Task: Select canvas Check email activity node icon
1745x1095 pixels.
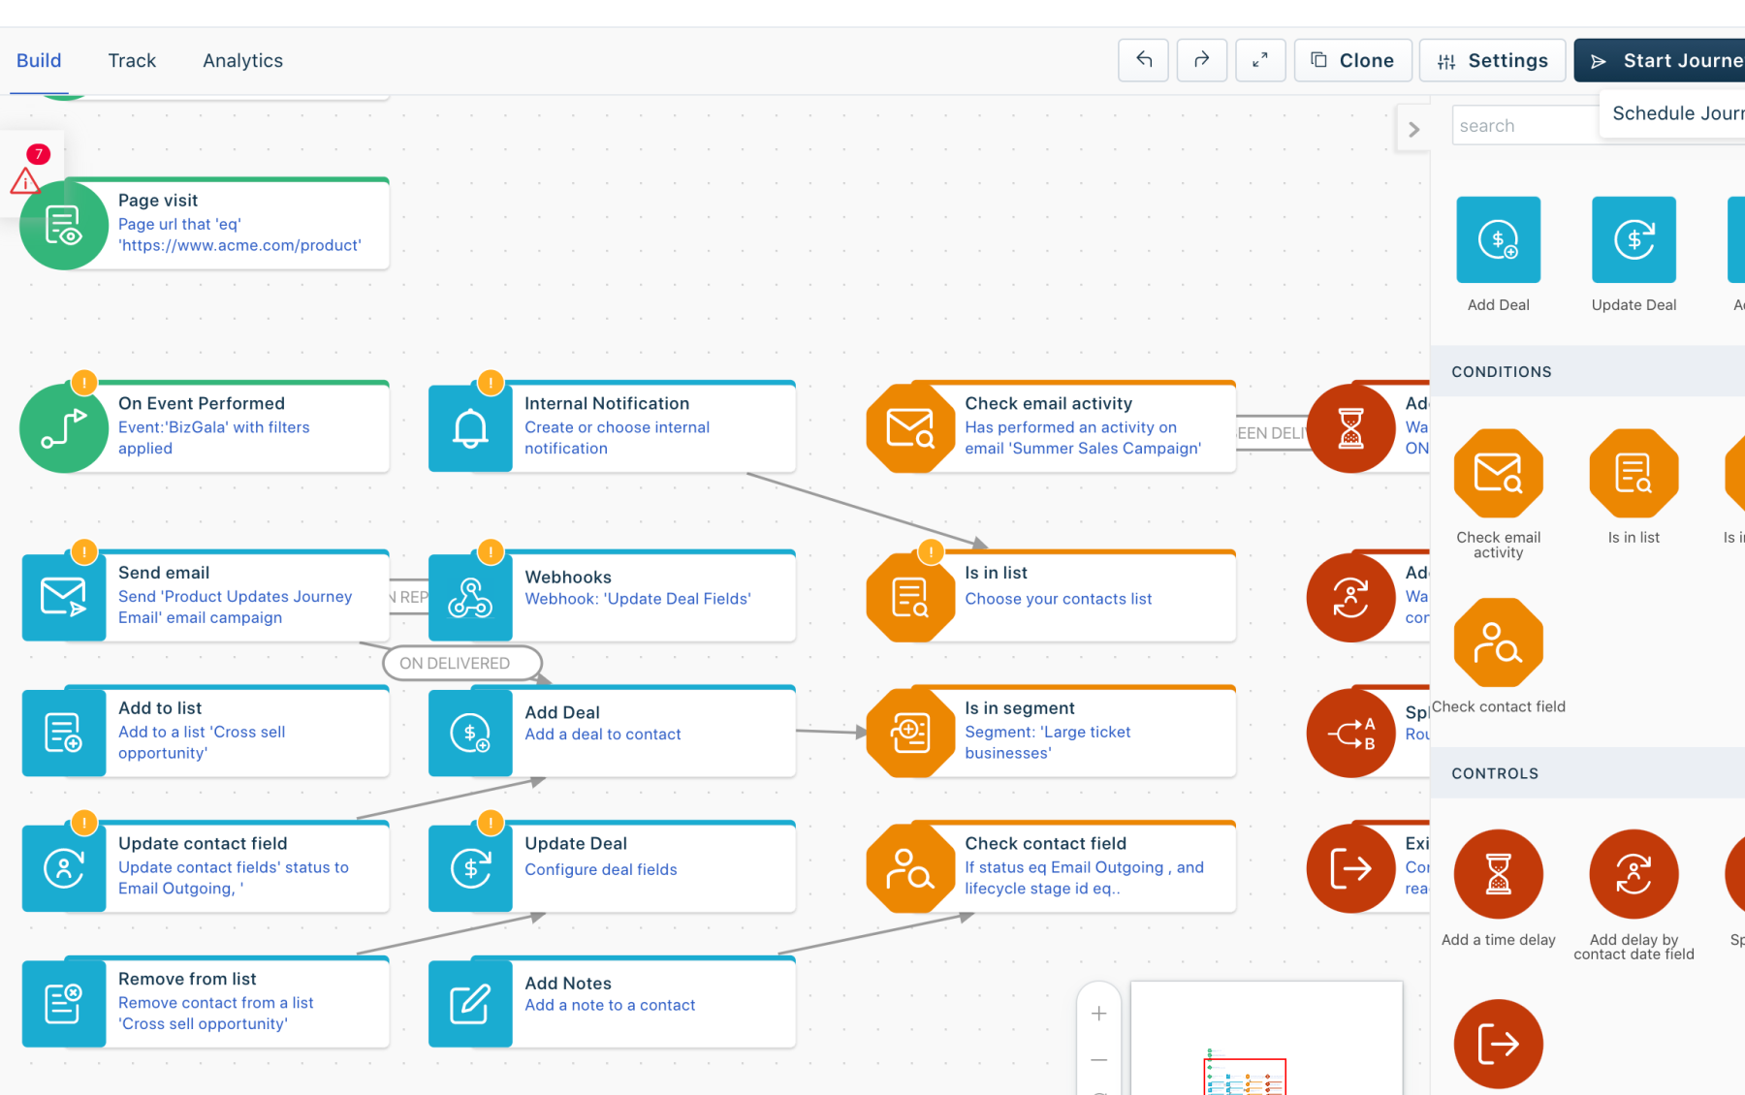Action: point(910,428)
